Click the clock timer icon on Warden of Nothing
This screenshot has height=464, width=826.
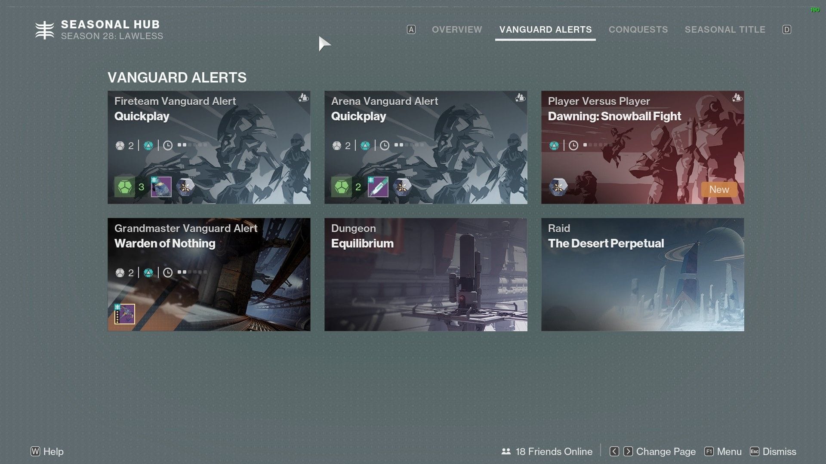click(168, 272)
